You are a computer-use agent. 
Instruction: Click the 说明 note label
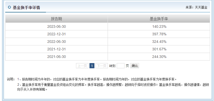11,79
